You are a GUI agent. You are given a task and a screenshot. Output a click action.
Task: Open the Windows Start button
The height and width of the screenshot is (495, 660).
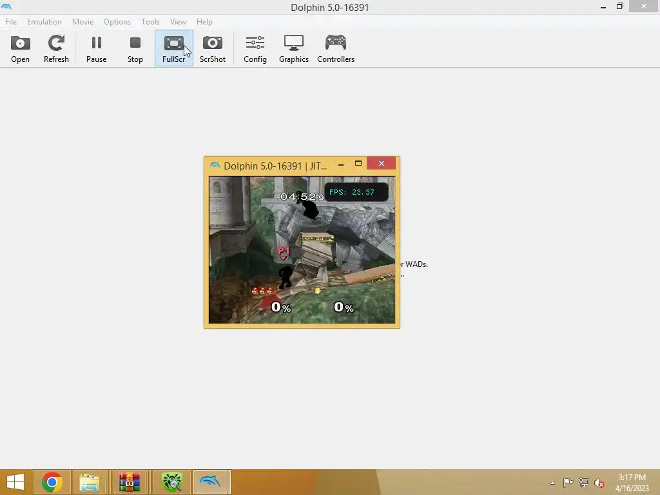(x=15, y=482)
